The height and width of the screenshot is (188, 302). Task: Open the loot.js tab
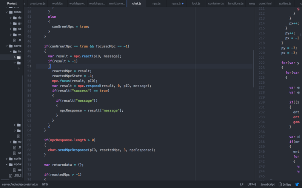pos(196,3)
